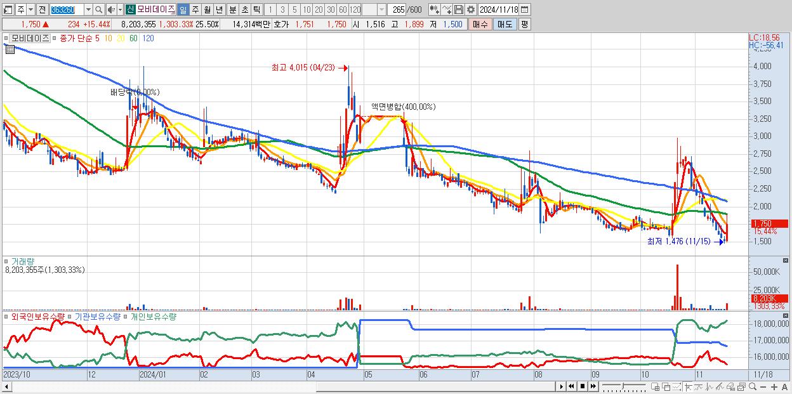Select the 30 interval button

tap(331, 10)
